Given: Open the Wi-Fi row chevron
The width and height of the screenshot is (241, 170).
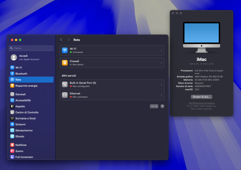Looking at the screenshot, I should pos(161,50).
